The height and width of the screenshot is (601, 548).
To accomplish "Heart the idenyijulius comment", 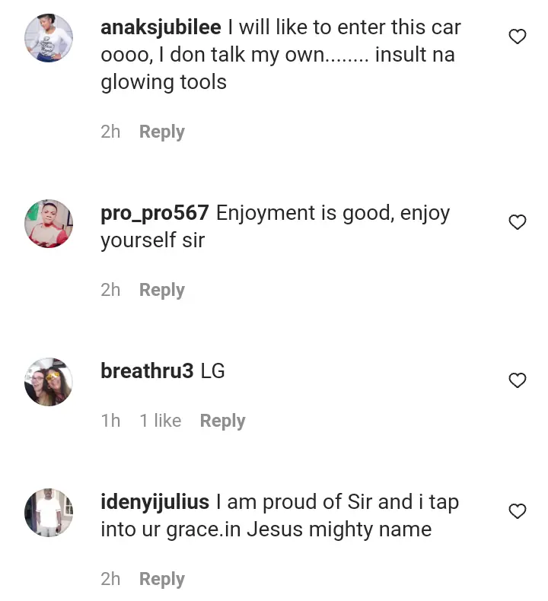I will [x=518, y=511].
